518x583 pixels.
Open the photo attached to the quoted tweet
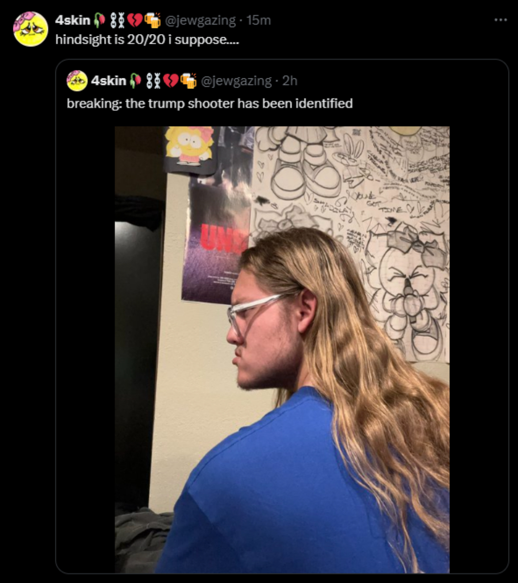(282, 350)
